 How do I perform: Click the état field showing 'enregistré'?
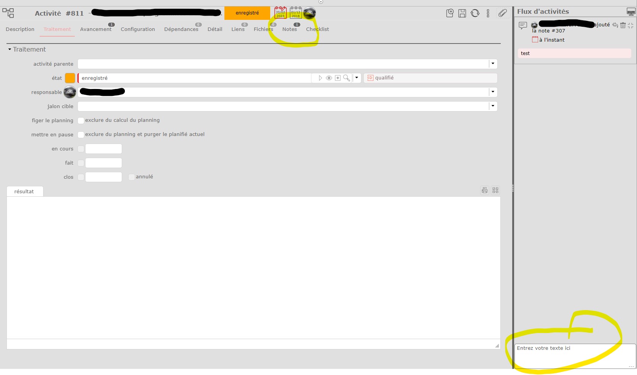pyautogui.click(x=195, y=78)
